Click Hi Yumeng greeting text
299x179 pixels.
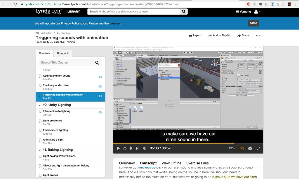243,12
